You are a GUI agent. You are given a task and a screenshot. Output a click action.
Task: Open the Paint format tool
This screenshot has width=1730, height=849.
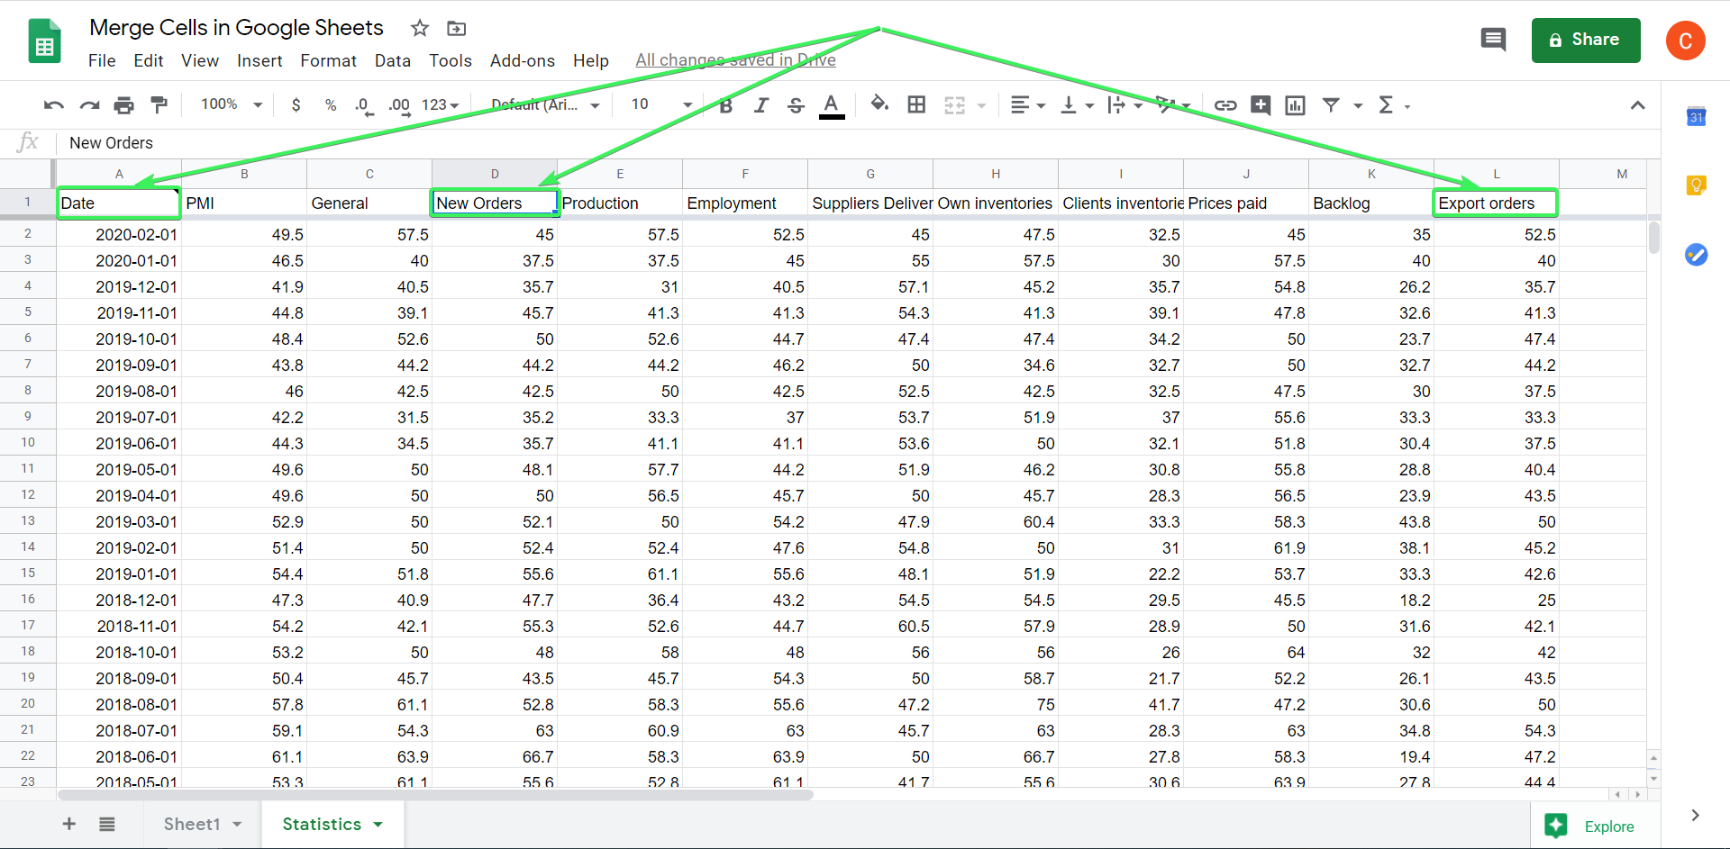point(159,104)
